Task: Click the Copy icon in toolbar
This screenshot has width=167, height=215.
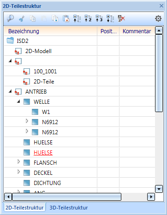Action: [33, 18]
